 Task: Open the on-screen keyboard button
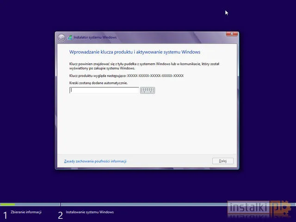point(148,90)
